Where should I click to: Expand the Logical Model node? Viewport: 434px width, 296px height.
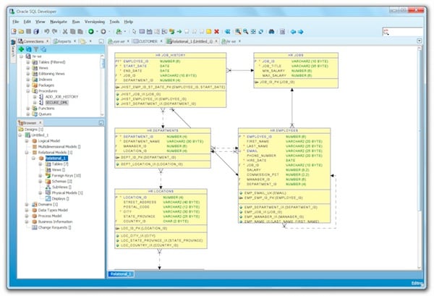27,141
